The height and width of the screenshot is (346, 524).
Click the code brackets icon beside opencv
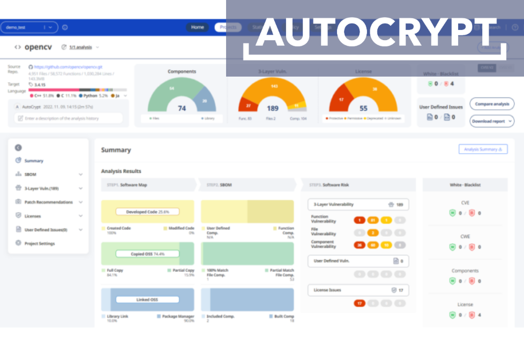point(18,47)
